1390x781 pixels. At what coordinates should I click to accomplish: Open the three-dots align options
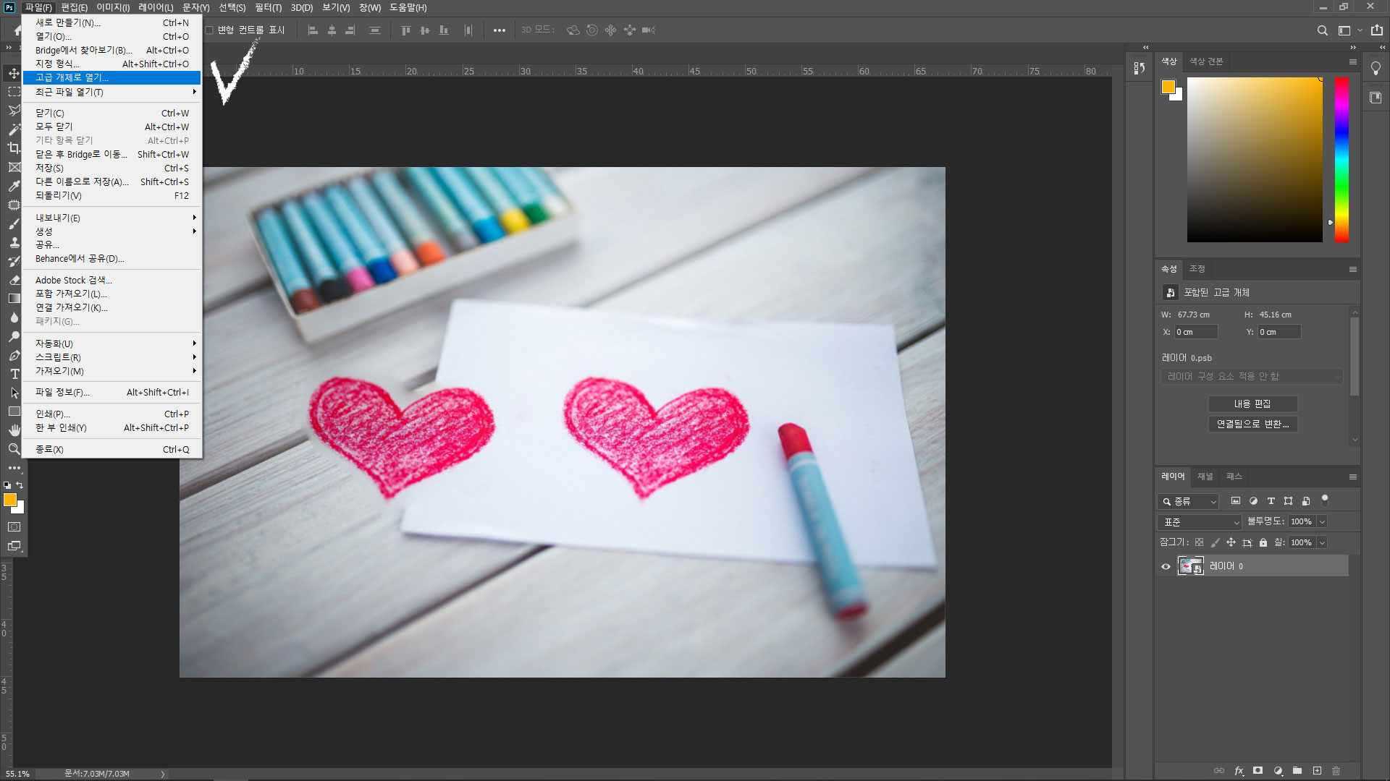[499, 30]
